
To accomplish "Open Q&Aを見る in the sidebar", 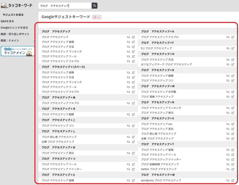I will pyautogui.click(x=7, y=21).
